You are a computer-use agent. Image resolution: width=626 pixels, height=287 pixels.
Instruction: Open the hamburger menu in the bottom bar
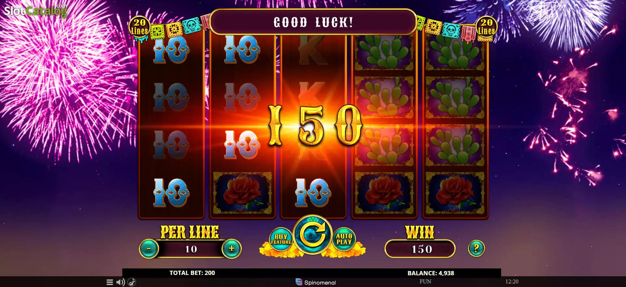[110, 282]
